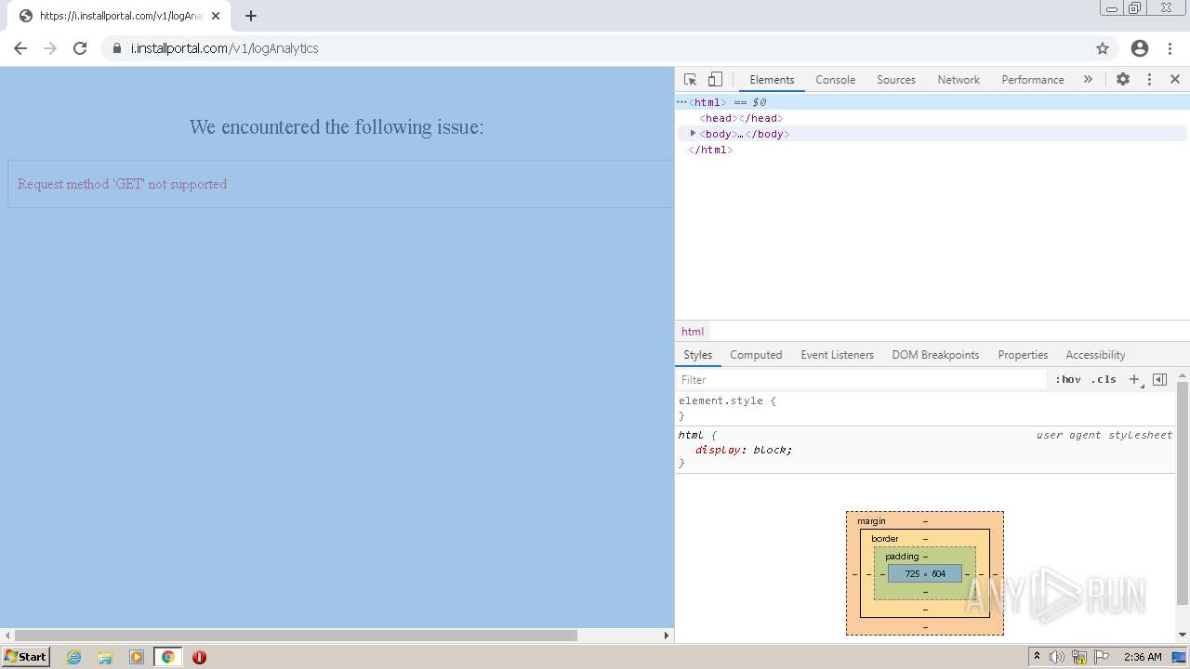Image resolution: width=1190 pixels, height=669 pixels.
Task: Click the box model border label
Action: click(x=885, y=539)
